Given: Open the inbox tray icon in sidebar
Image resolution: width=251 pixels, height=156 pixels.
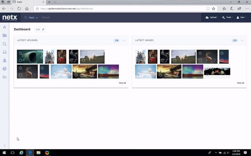Looking at the screenshot, I should click(x=4, y=52).
